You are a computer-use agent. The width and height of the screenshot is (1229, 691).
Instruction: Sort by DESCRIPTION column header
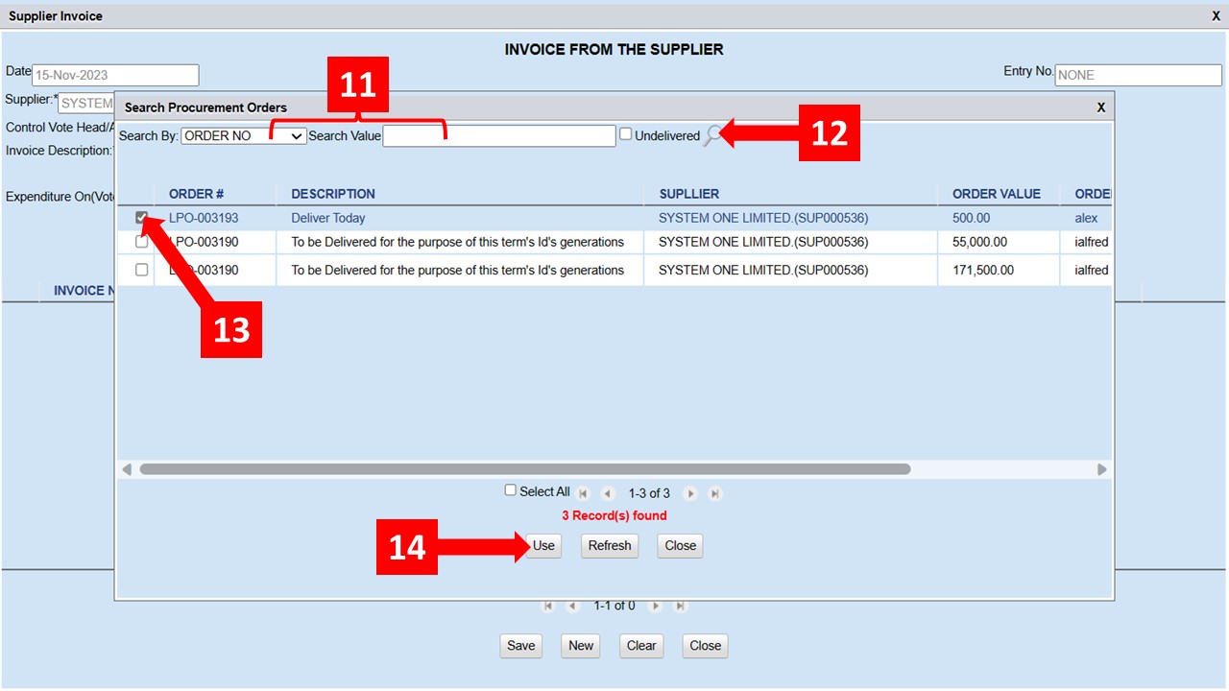click(333, 194)
